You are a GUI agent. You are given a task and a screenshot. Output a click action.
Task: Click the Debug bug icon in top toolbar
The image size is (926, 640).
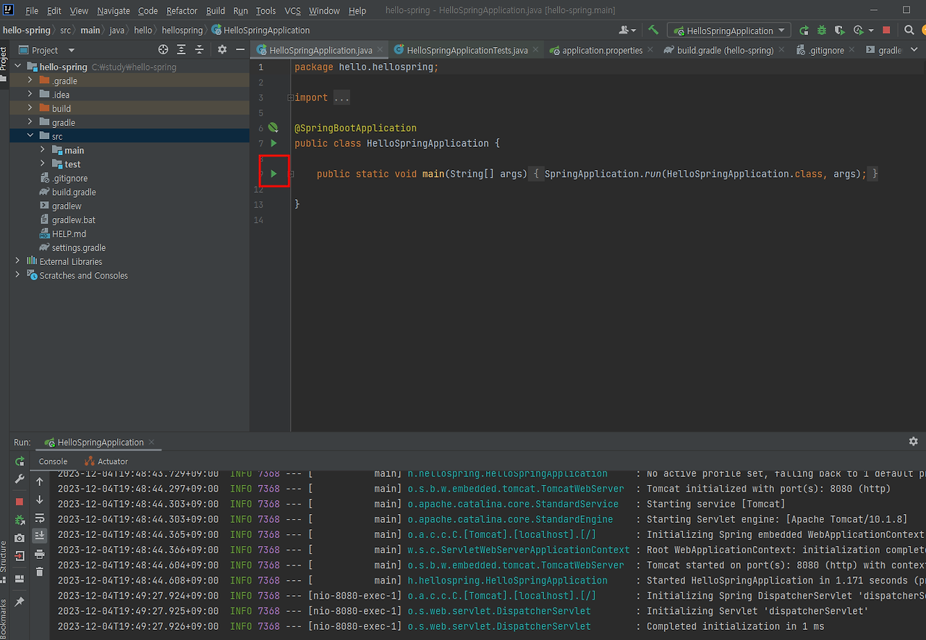[x=822, y=30]
